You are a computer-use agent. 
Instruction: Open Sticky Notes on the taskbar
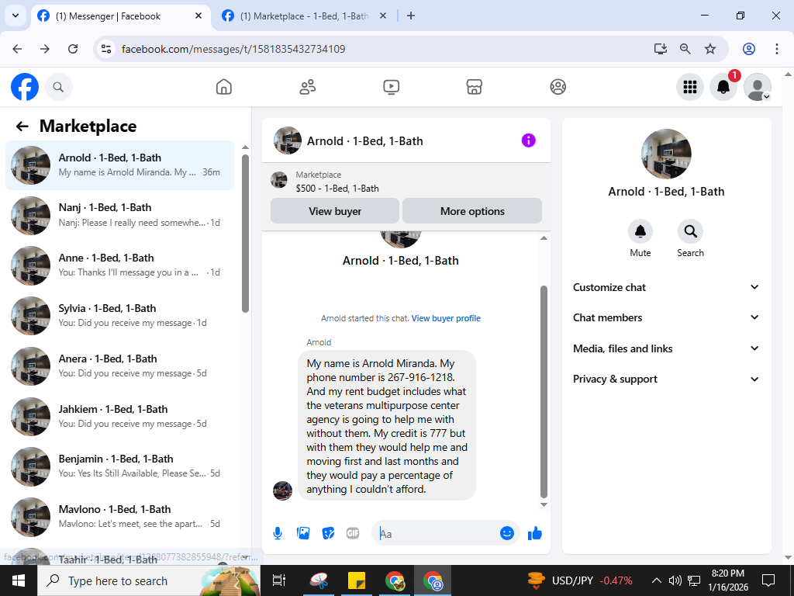(x=357, y=580)
